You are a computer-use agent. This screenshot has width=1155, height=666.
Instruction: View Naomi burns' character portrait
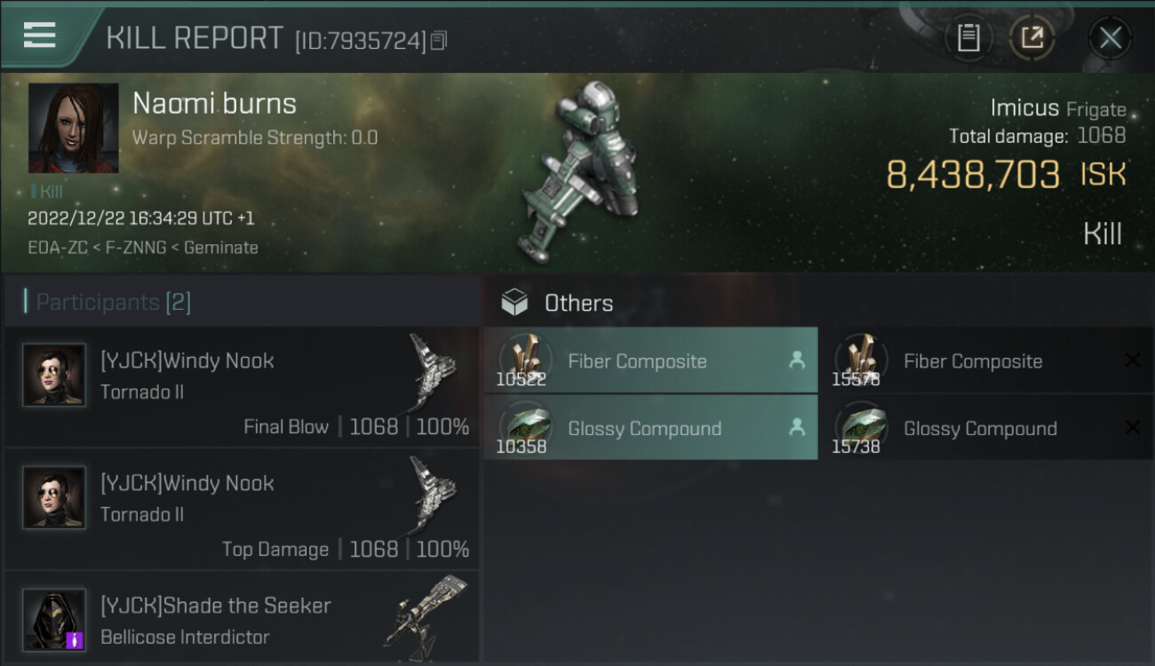73,128
